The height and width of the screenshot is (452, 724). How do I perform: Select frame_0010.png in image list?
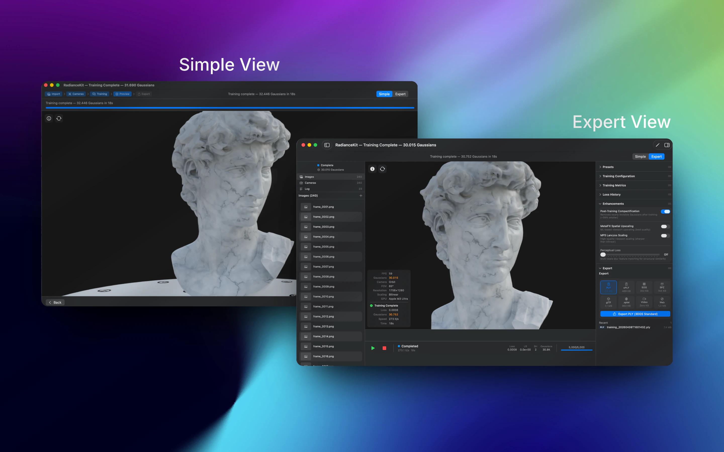[x=331, y=297]
